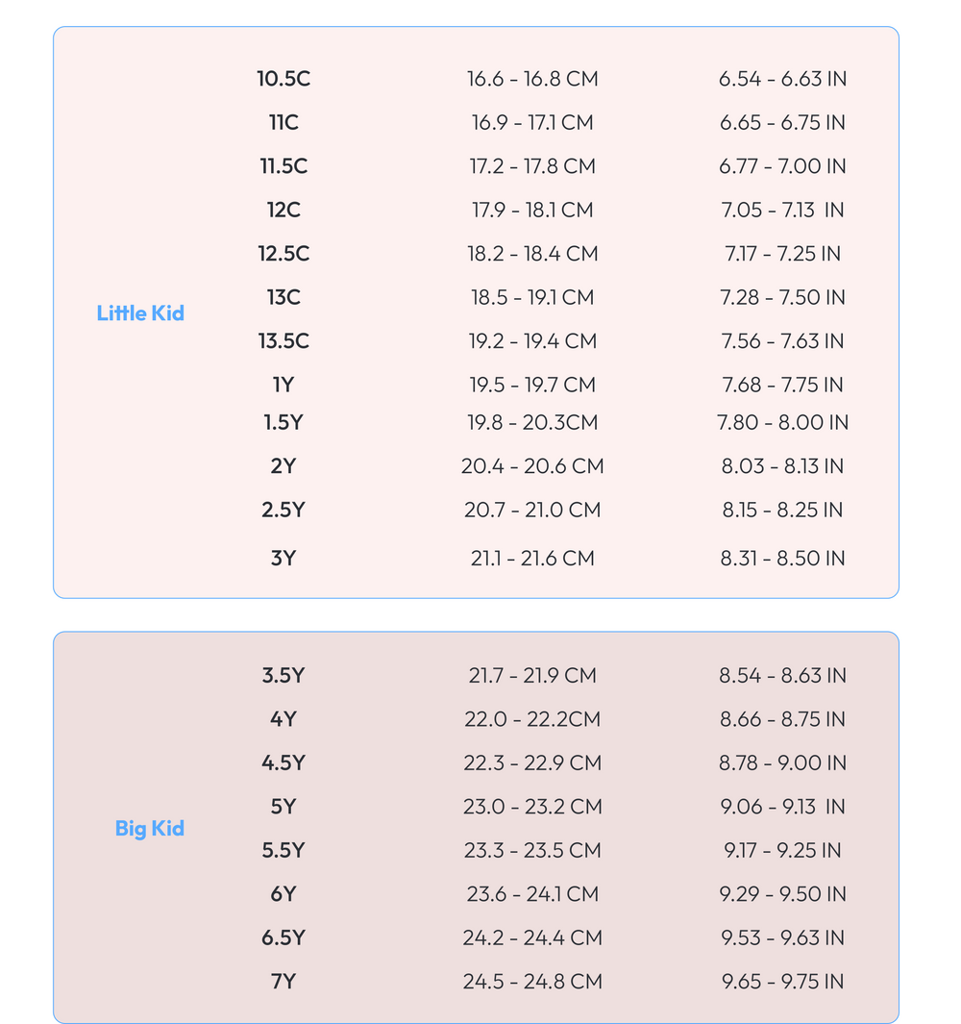This screenshot has width=961, height=1024.
Task: Select the 5.5Y size label
Action: [x=283, y=850]
